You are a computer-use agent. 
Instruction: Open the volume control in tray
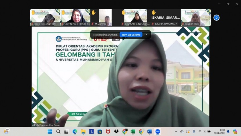coord(204,132)
